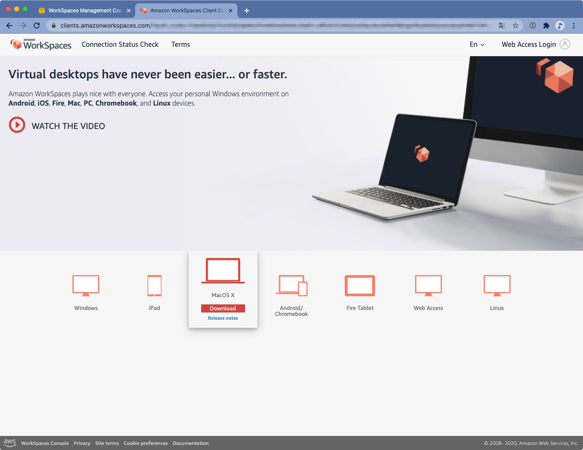Play the video with the red play icon
The width and height of the screenshot is (583, 450).
coord(17,125)
